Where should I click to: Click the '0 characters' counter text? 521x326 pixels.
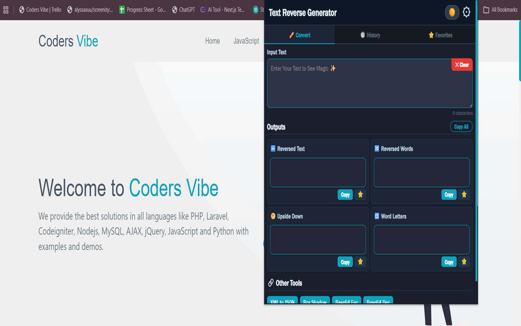pyautogui.click(x=462, y=113)
